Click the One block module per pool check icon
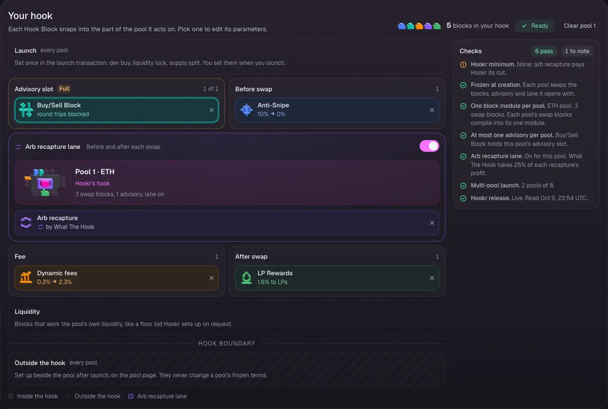The height and width of the screenshot is (409, 608). (463, 106)
